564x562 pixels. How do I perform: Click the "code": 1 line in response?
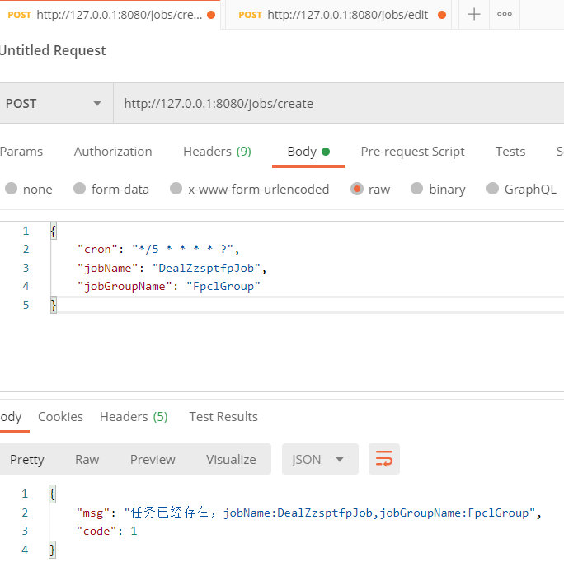coord(107,531)
